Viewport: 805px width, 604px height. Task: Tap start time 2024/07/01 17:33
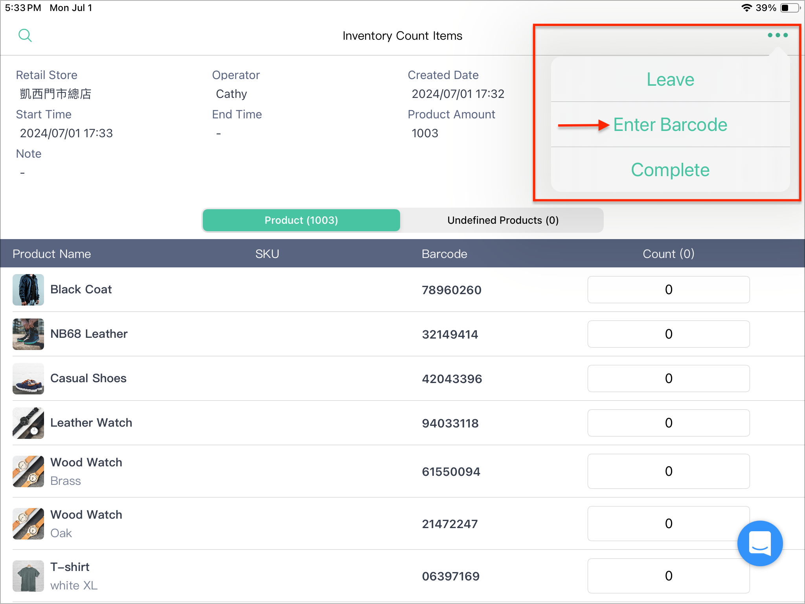[x=66, y=133]
